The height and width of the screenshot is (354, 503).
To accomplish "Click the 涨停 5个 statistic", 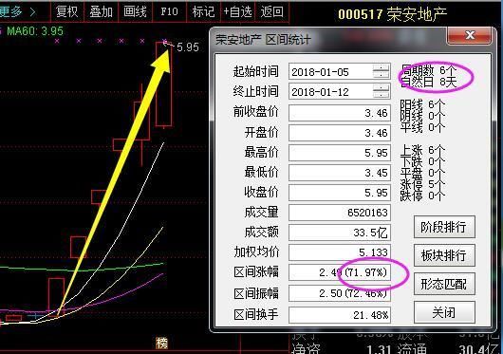I will (x=422, y=184).
